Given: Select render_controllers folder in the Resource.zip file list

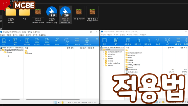Looking at the screenshot, I should 133,65.
